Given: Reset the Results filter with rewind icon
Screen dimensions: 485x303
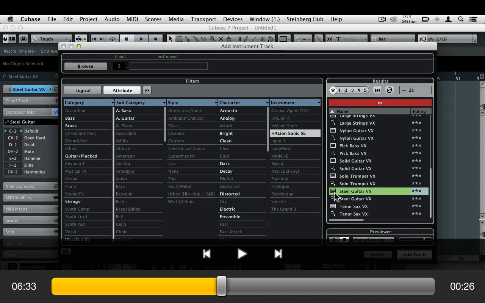Looking at the screenshot, I should click(377, 90).
